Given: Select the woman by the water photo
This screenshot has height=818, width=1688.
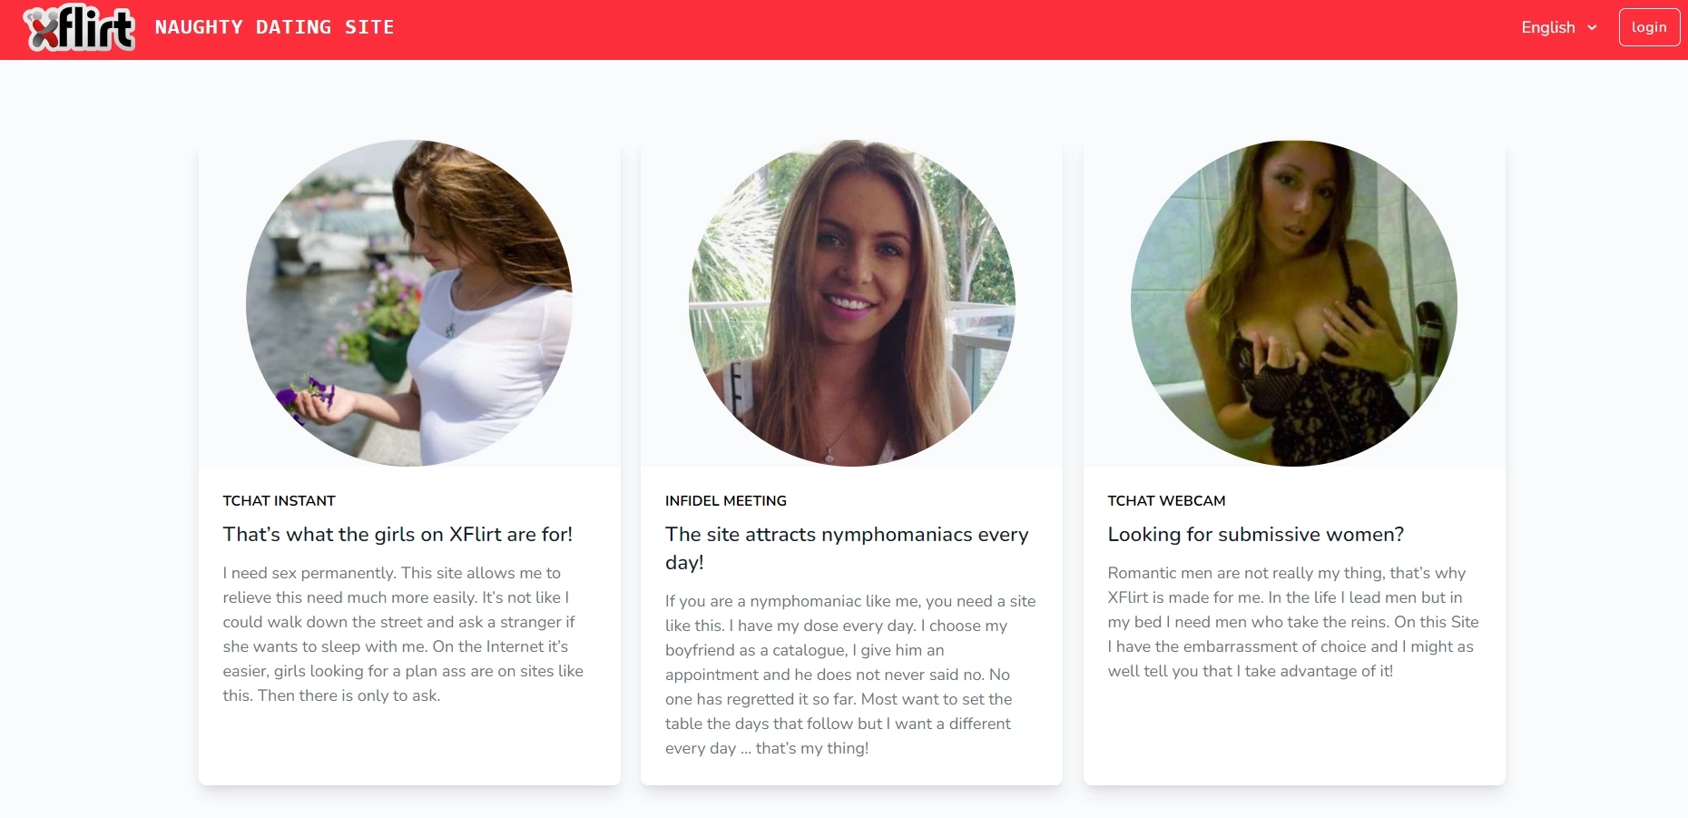Looking at the screenshot, I should [409, 303].
